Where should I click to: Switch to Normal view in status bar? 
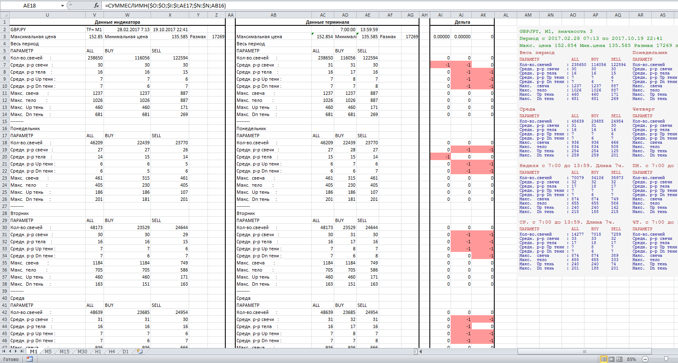(604, 359)
